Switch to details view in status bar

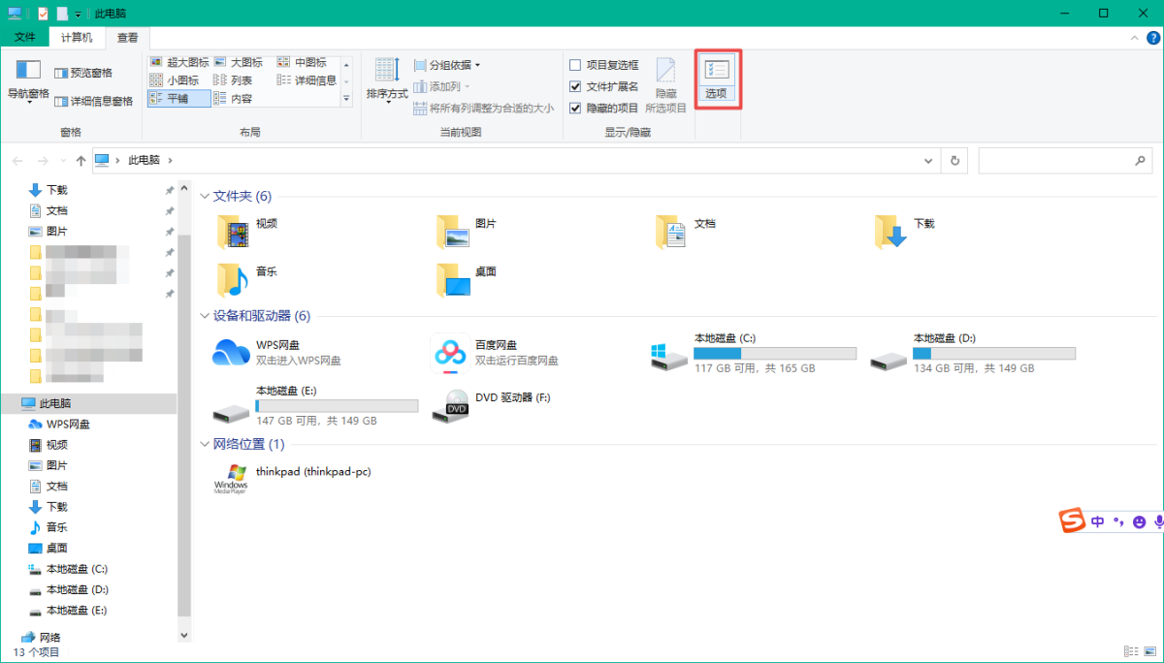point(1131,652)
